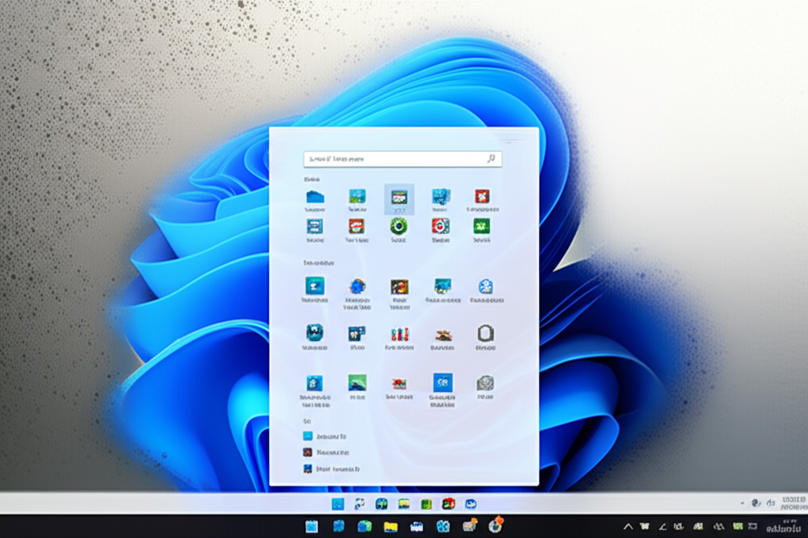Open the light-blue cube-shaped app in the Start menu

pyautogui.click(x=441, y=196)
